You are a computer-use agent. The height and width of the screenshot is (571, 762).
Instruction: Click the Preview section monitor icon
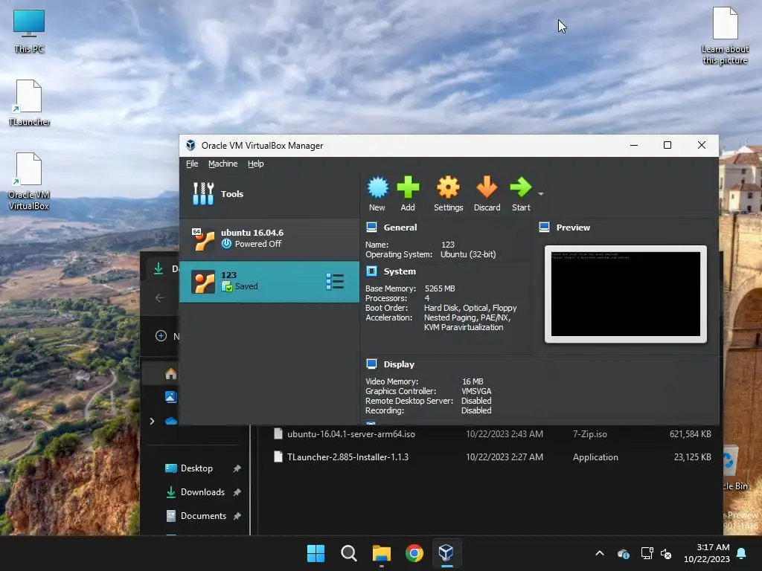point(544,228)
